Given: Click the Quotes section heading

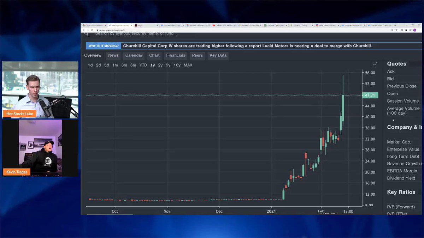Looking at the screenshot, I should 396,64.
